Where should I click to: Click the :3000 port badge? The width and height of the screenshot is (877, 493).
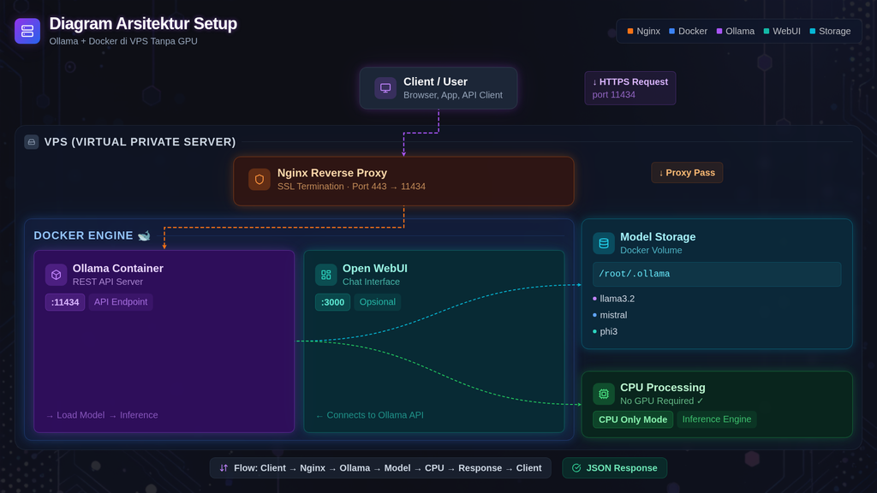[x=333, y=302]
